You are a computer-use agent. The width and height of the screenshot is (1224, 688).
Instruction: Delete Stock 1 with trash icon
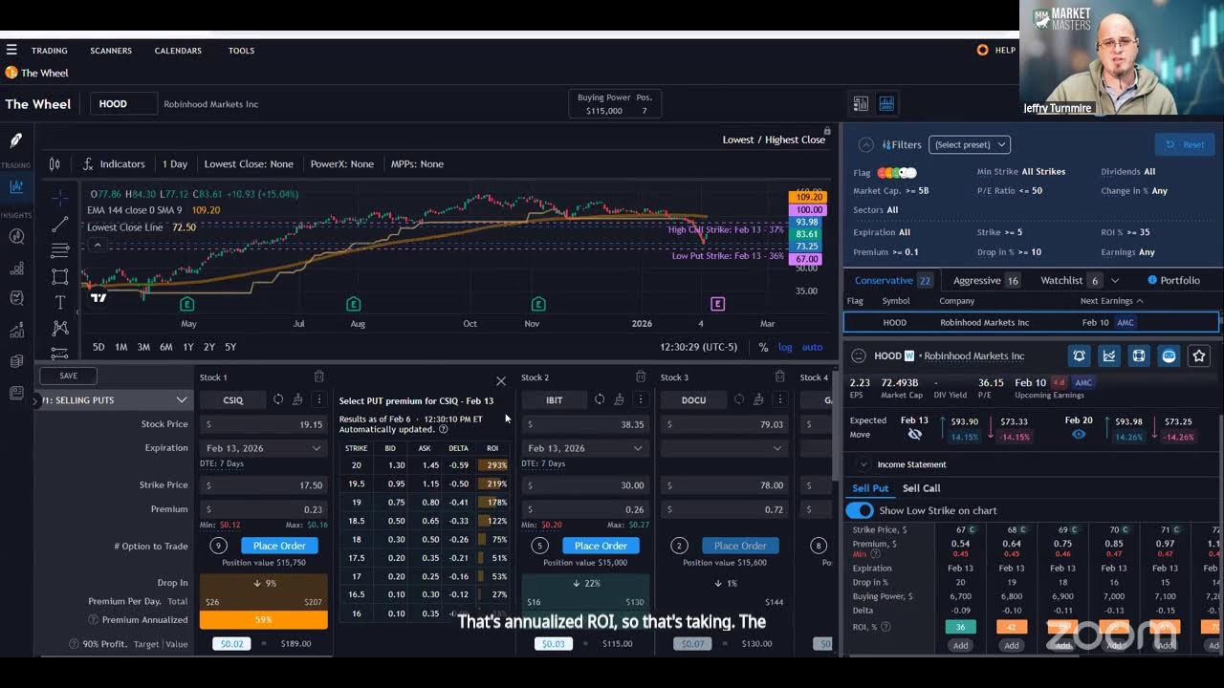tap(318, 376)
